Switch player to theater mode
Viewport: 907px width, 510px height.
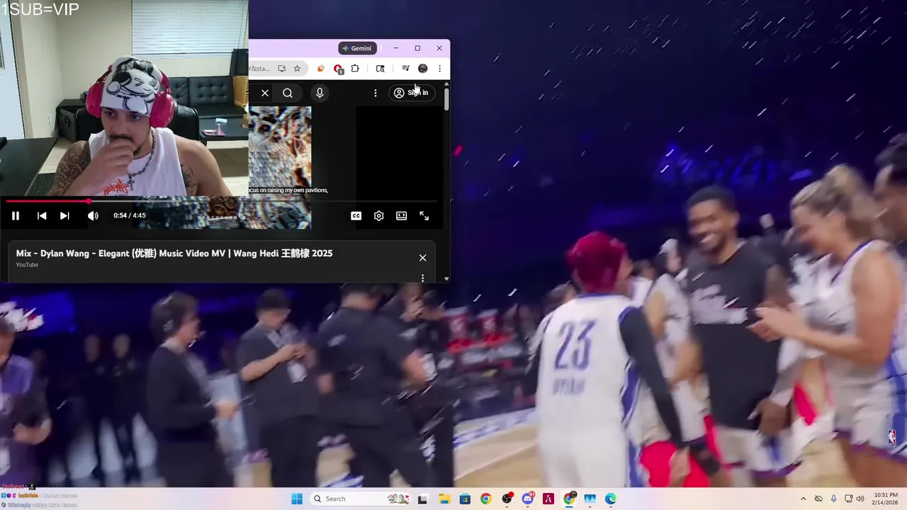[402, 216]
